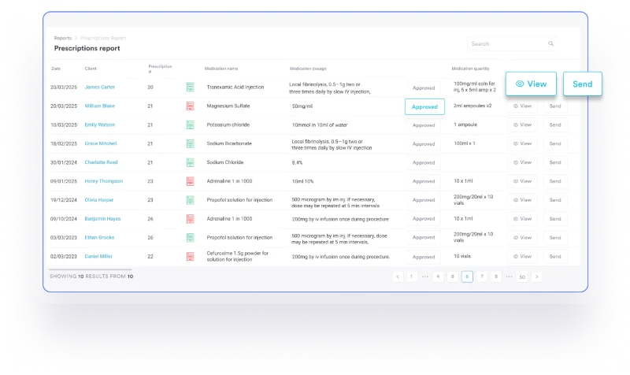Click the search magnifier icon
Viewport: 630px width, 375px height.
(550, 44)
